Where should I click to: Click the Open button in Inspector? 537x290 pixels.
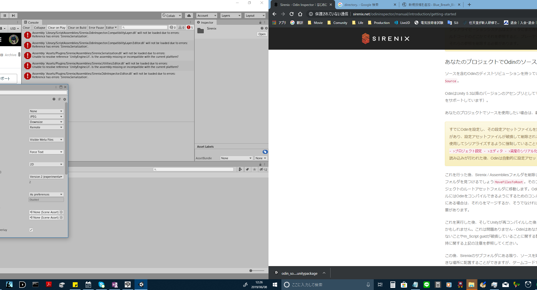pyautogui.click(x=262, y=34)
